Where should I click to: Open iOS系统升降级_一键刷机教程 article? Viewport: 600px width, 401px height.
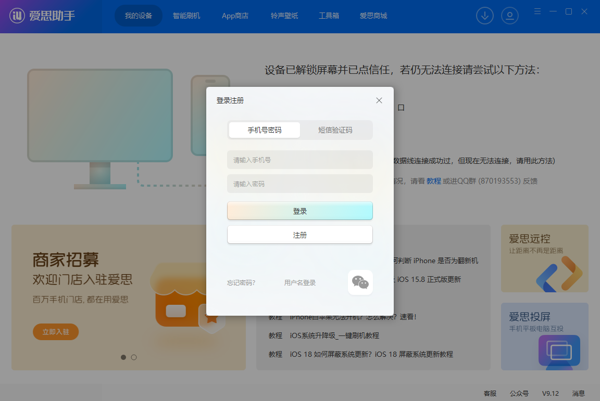coord(334,335)
